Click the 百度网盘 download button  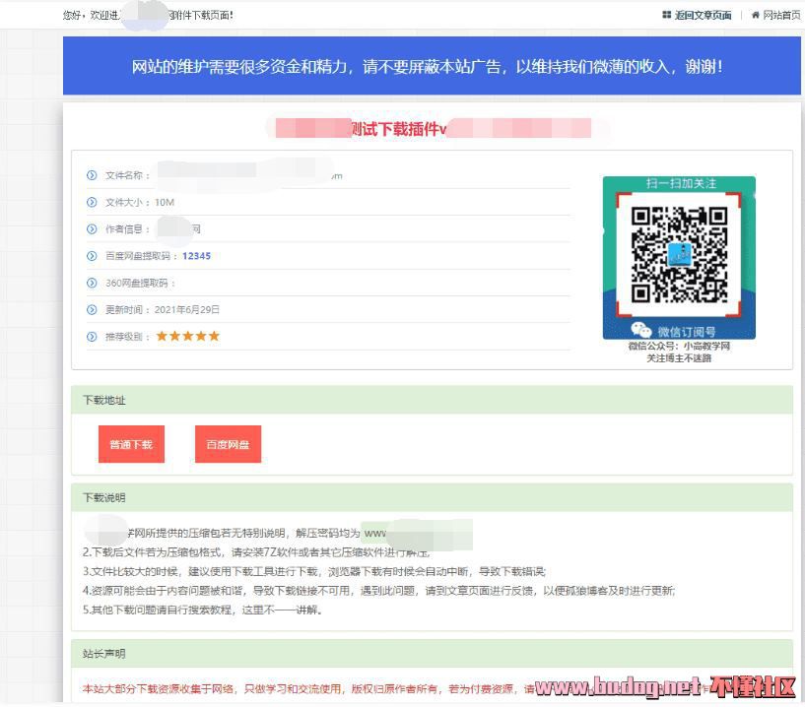click(x=228, y=445)
